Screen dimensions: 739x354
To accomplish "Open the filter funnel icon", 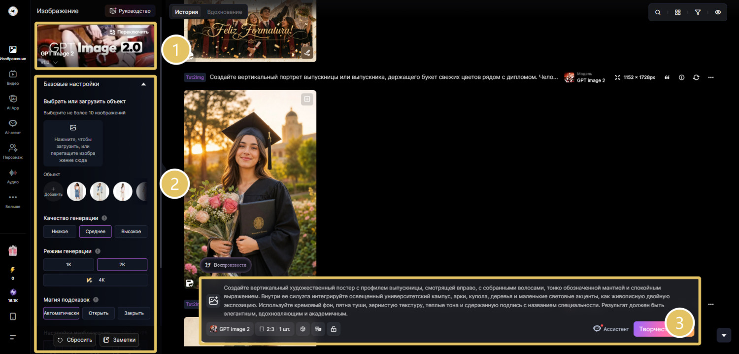I will click(x=698, y=12).
